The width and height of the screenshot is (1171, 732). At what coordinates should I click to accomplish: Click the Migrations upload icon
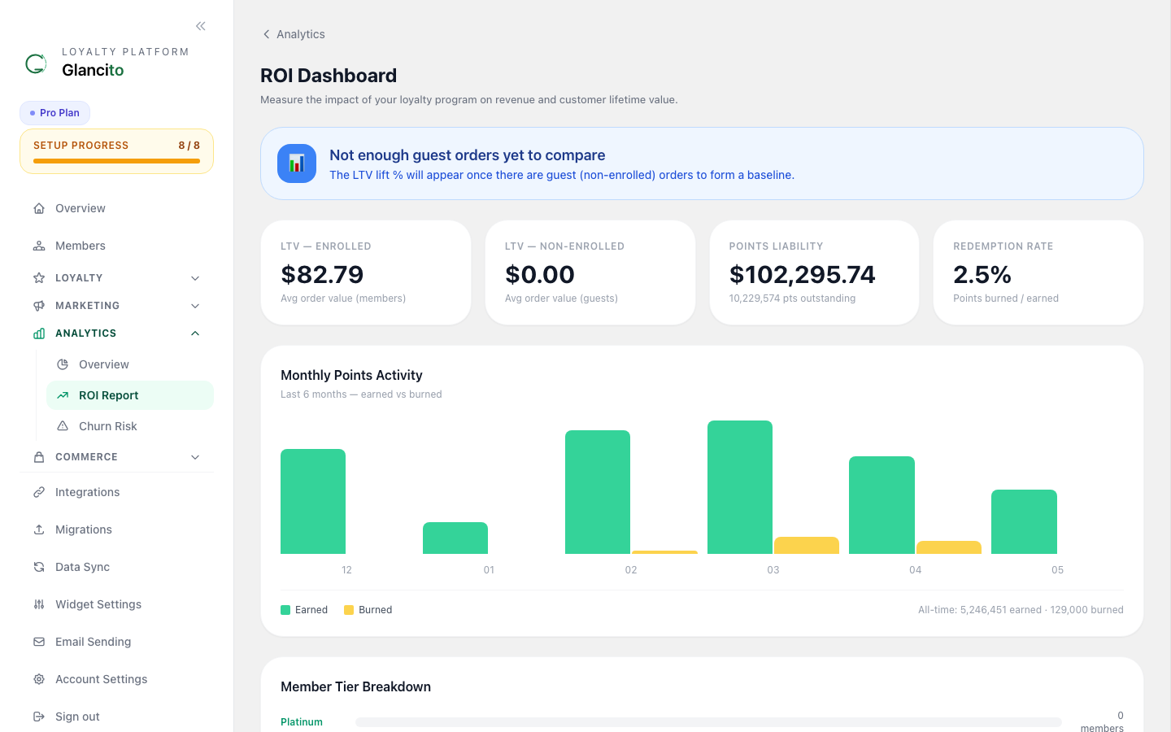tap(39, 529)
